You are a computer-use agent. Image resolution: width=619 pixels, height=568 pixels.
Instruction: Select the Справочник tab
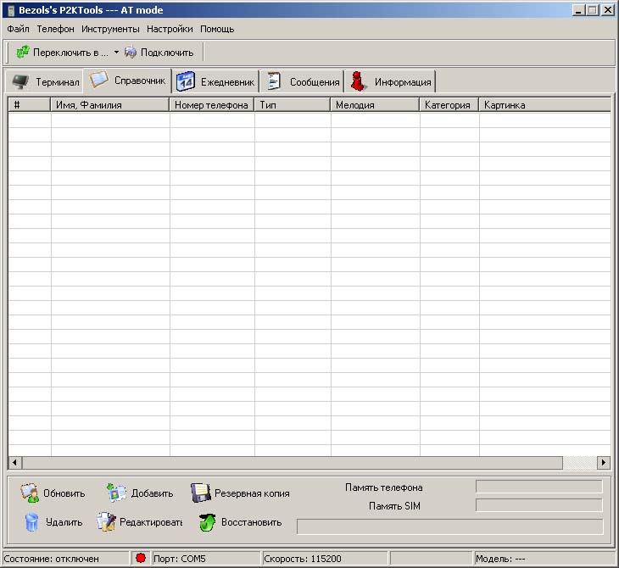pyautogui.click(x=127, y=81)
